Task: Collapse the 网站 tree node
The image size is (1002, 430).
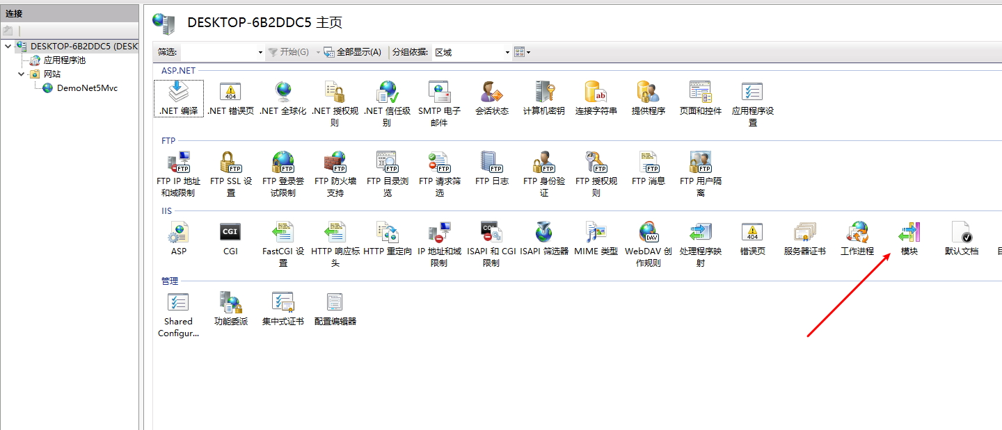Action: pyautogui.click(x=21, y=74)
